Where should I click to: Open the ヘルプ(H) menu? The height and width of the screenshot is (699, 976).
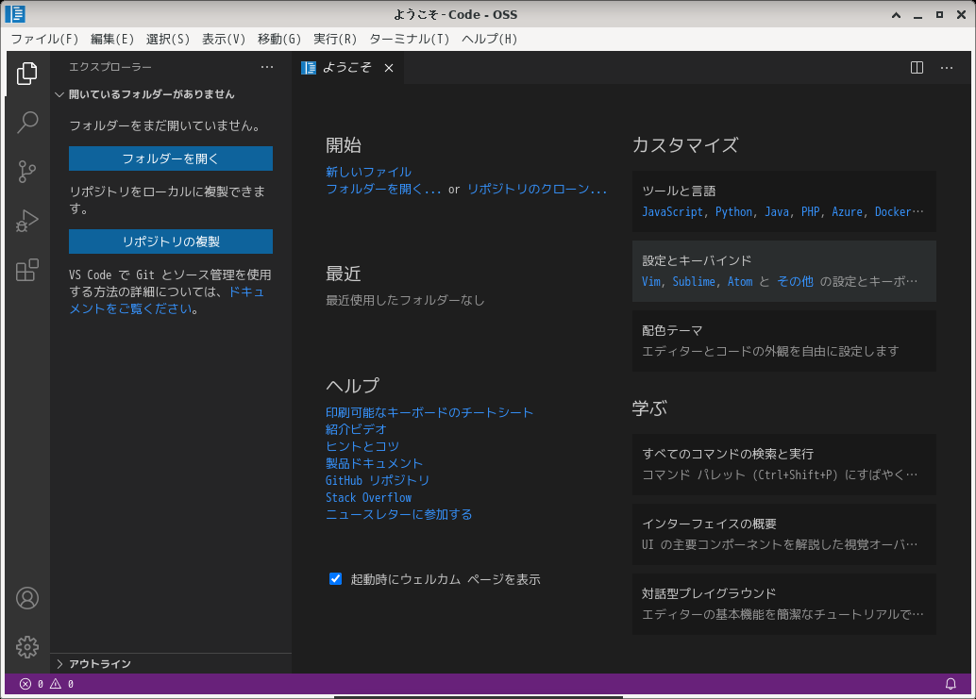pos(489,40)
